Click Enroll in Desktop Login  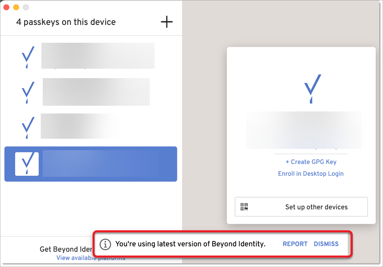coord(311,174)
